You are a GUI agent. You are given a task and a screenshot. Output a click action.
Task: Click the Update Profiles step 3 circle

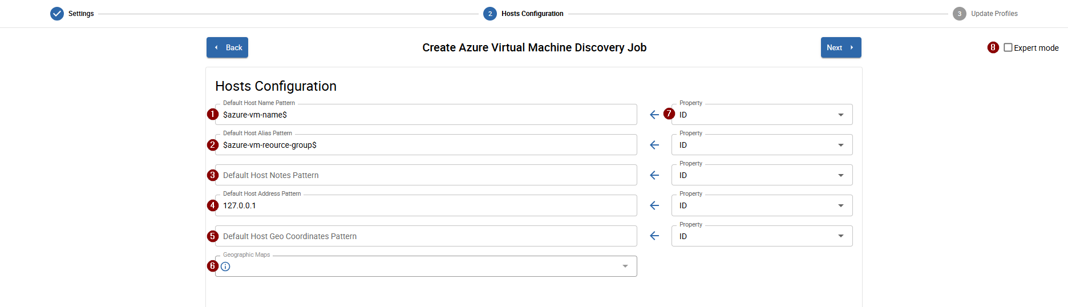point(960,14)
